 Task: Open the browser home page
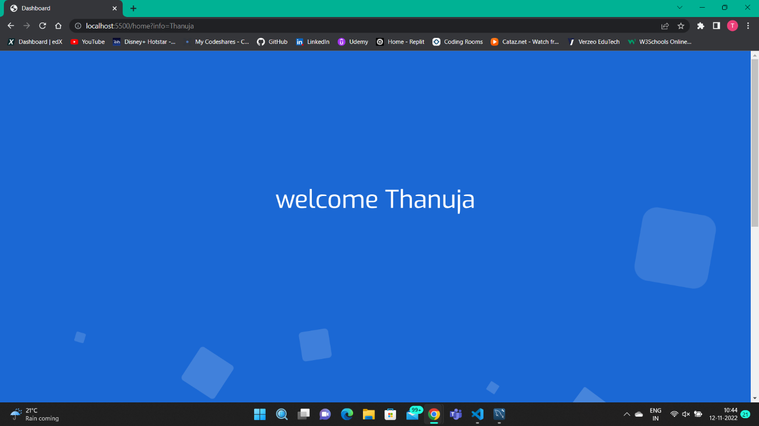[58, 26]
